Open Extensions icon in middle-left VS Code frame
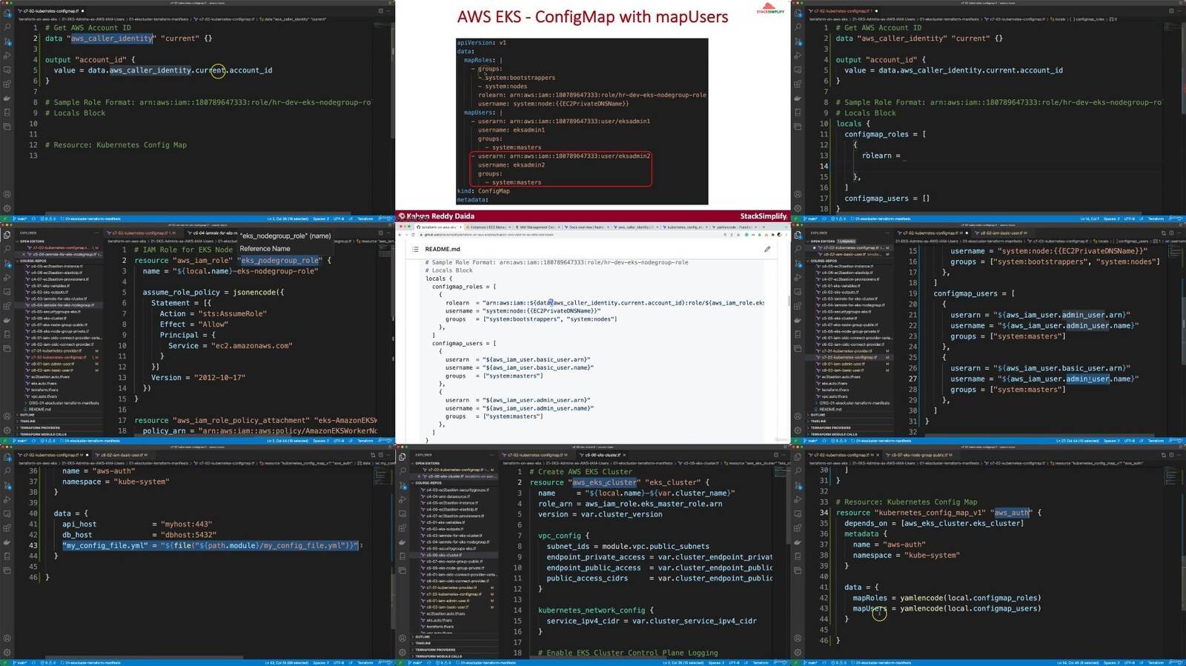 point(7,306)
